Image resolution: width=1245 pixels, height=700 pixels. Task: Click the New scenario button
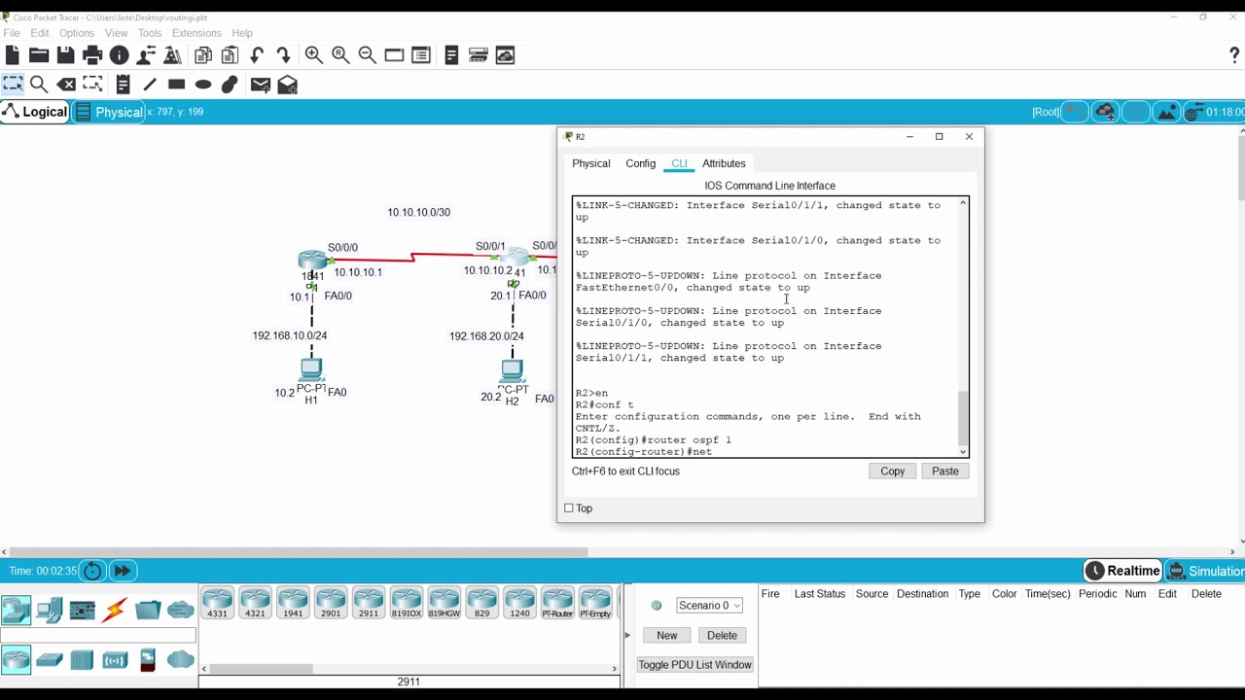(666, 635)
